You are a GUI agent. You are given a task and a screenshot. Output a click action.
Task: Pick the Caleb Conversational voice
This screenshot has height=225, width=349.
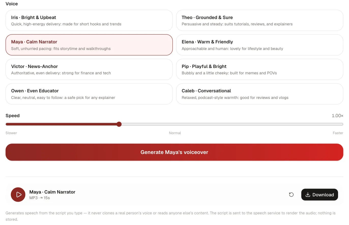[260, 94]
